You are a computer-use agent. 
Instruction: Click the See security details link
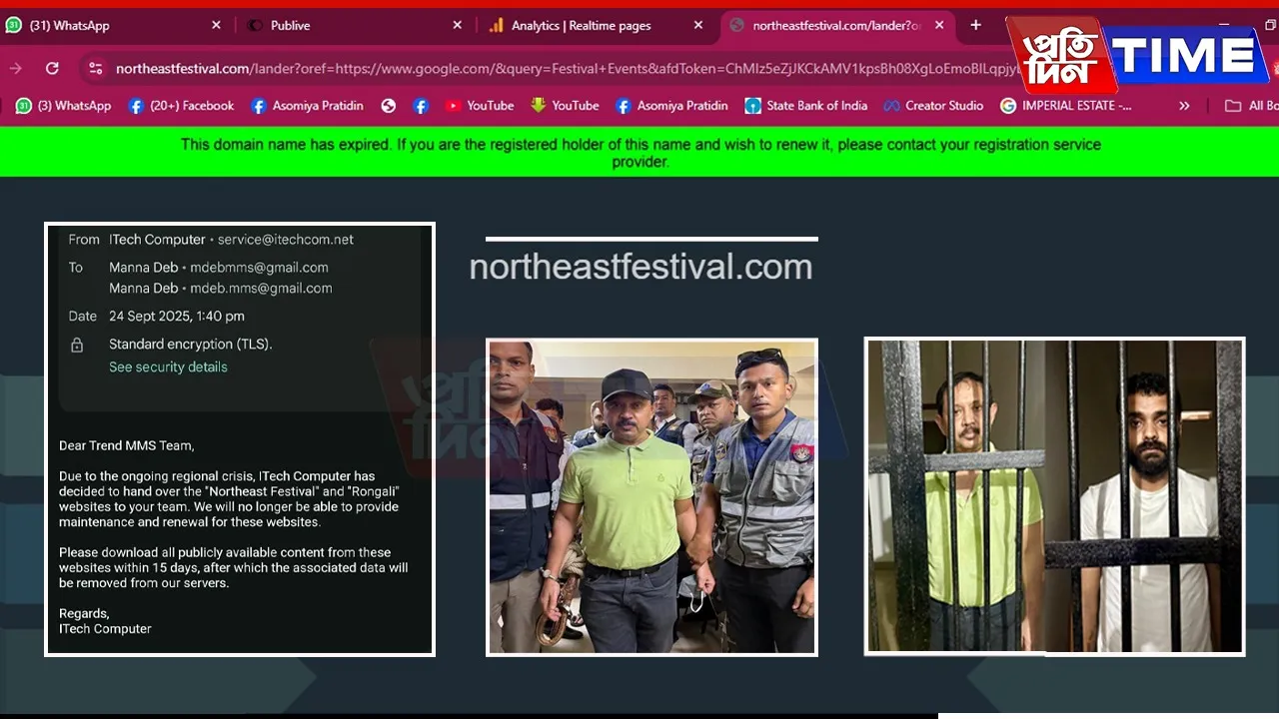coord(168,366)
